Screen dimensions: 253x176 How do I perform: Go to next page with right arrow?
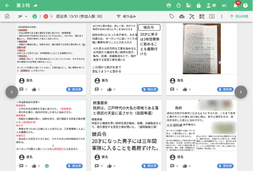[x=241, y=91]
